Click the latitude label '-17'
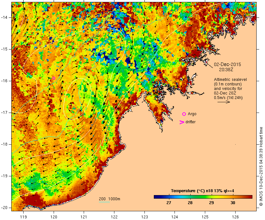The width and height of the screenshot is (265, 220). (4, 113)
